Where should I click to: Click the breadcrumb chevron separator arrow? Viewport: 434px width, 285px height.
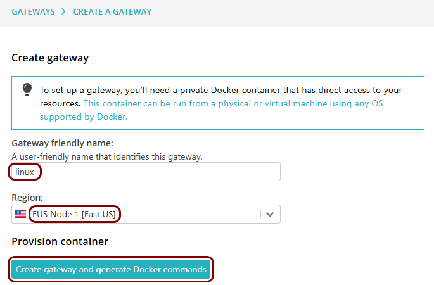click(x=63, y=11)
